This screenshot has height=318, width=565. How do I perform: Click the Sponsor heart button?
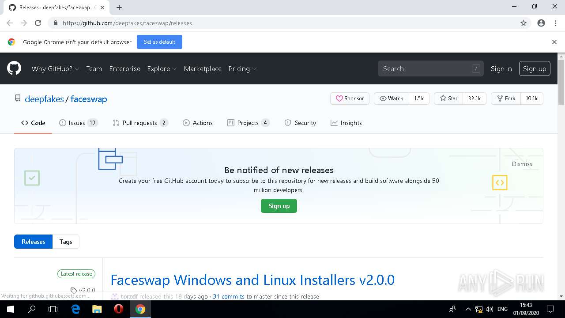pyautogui.click(x=350, y=98)
